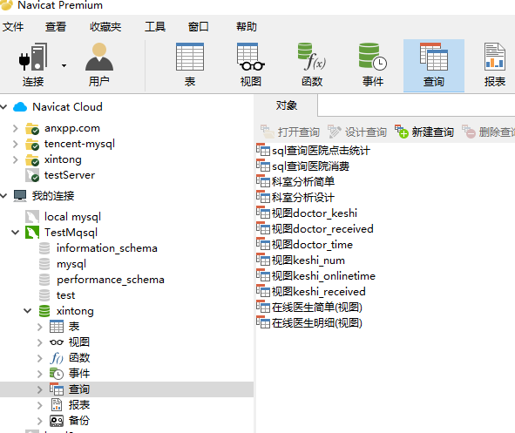
Task: Expand the 事件 events tree node
Action: coord(40,374)
